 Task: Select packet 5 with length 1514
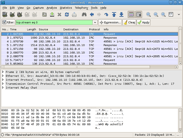pos(90,45)
